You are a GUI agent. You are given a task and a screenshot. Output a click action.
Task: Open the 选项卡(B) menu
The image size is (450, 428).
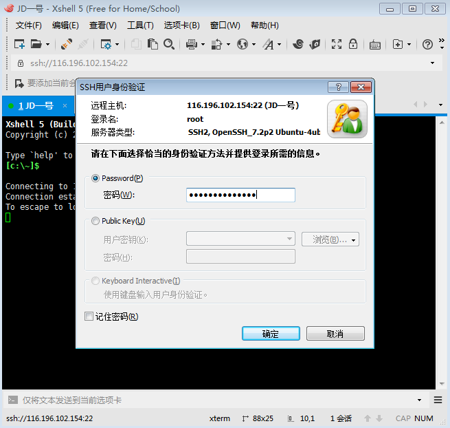click(x=181, y=25)
